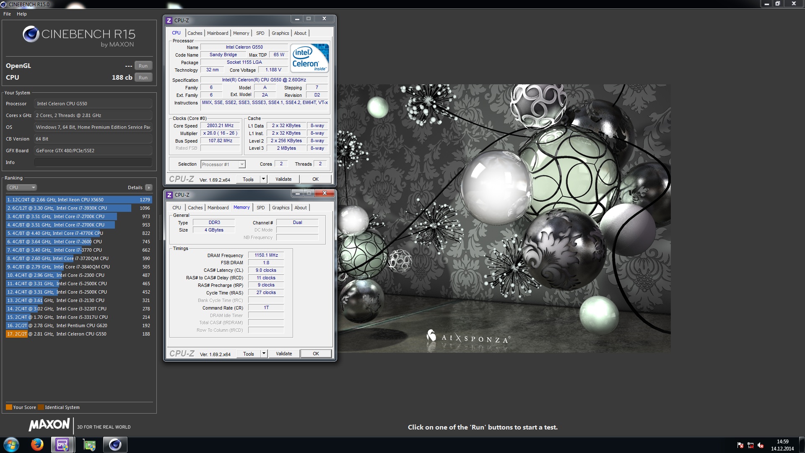Select ranking row Intel Core i7-4770K
Image resolution: width=805 pixels, height=453 pixels.
(79, 233)
